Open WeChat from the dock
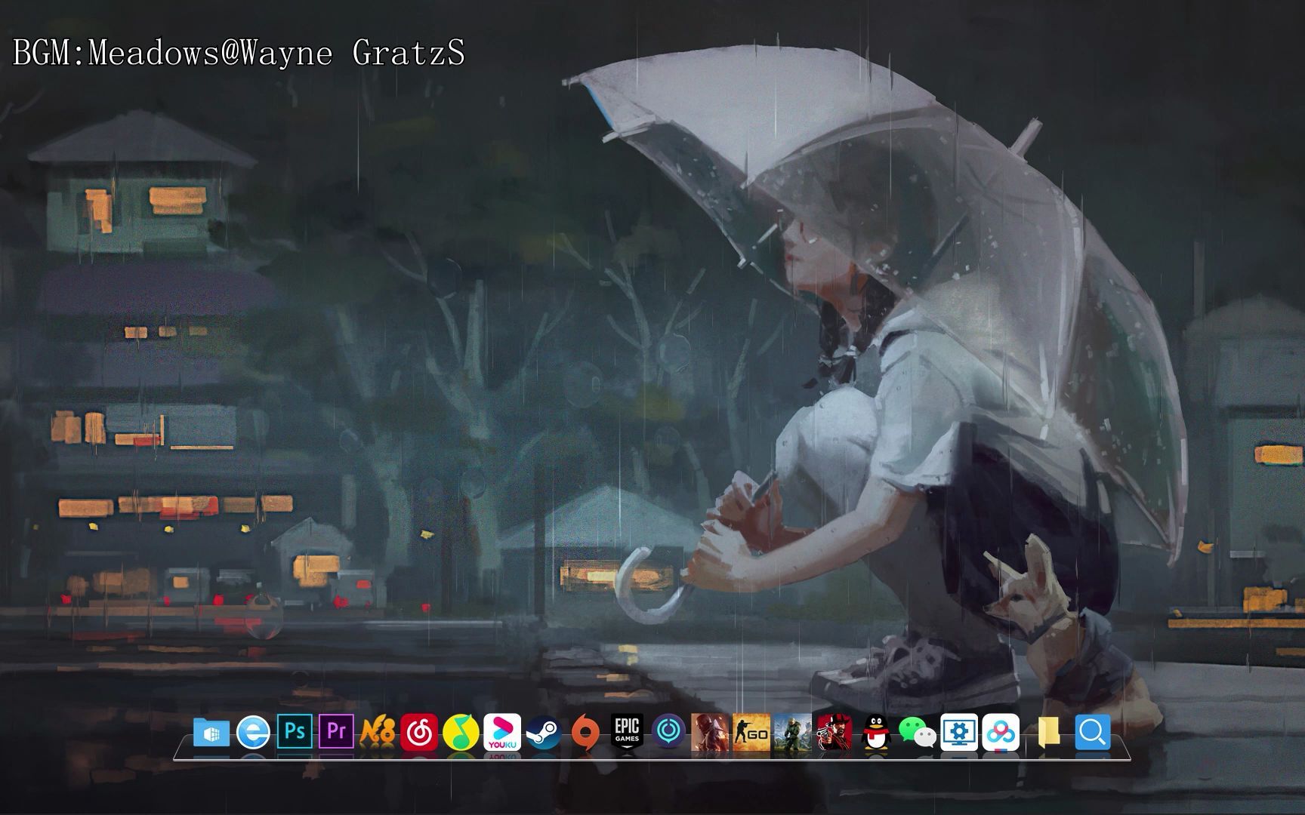Screen dimensions: 1305x815 pos(917,733)
